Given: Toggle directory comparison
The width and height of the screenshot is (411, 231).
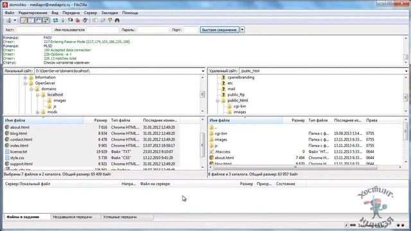Looking at the screenshot, I should (103, 20).
